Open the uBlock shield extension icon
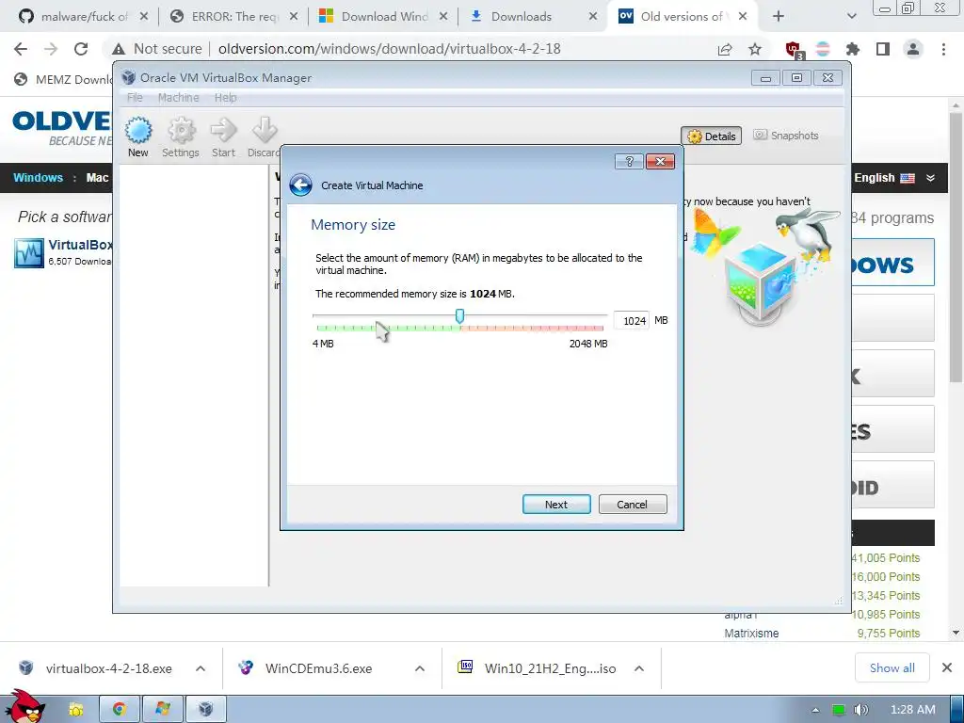 tap(794, 50)
